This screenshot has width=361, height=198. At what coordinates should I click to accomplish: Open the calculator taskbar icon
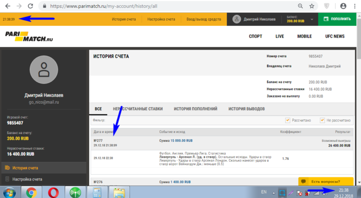pos(97,192)
